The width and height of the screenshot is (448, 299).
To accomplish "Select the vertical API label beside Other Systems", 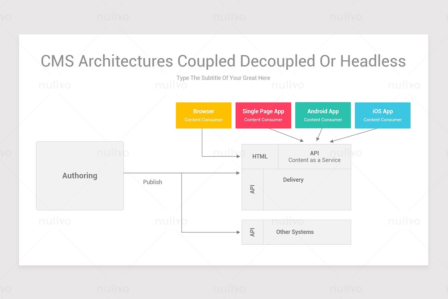I will 252,232.
